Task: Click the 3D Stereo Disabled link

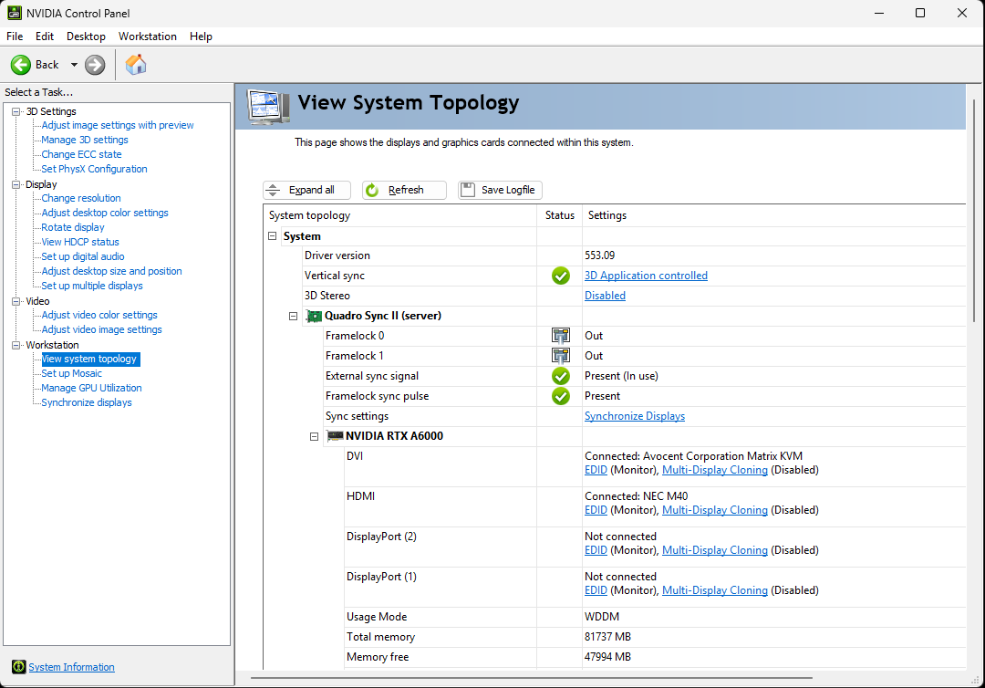Action: click(x=605, y=296)
